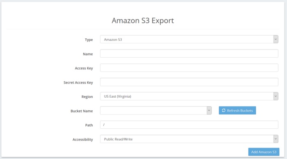
Task: Focus the Path field containing a slash
Action: click(x=189, y=125)
